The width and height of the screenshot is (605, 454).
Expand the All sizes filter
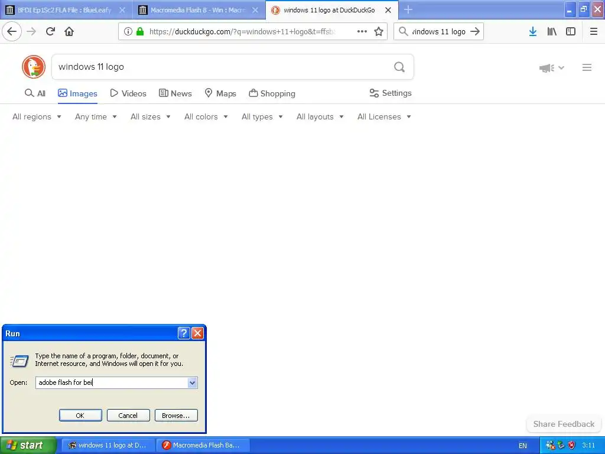tap(151, 116)
